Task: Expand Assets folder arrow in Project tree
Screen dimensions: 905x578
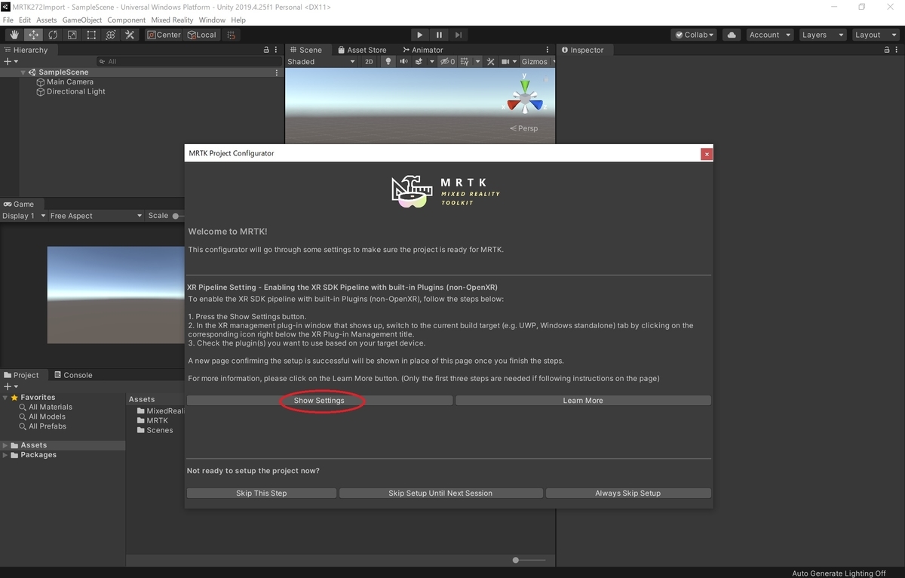Action: pos(6,445)
